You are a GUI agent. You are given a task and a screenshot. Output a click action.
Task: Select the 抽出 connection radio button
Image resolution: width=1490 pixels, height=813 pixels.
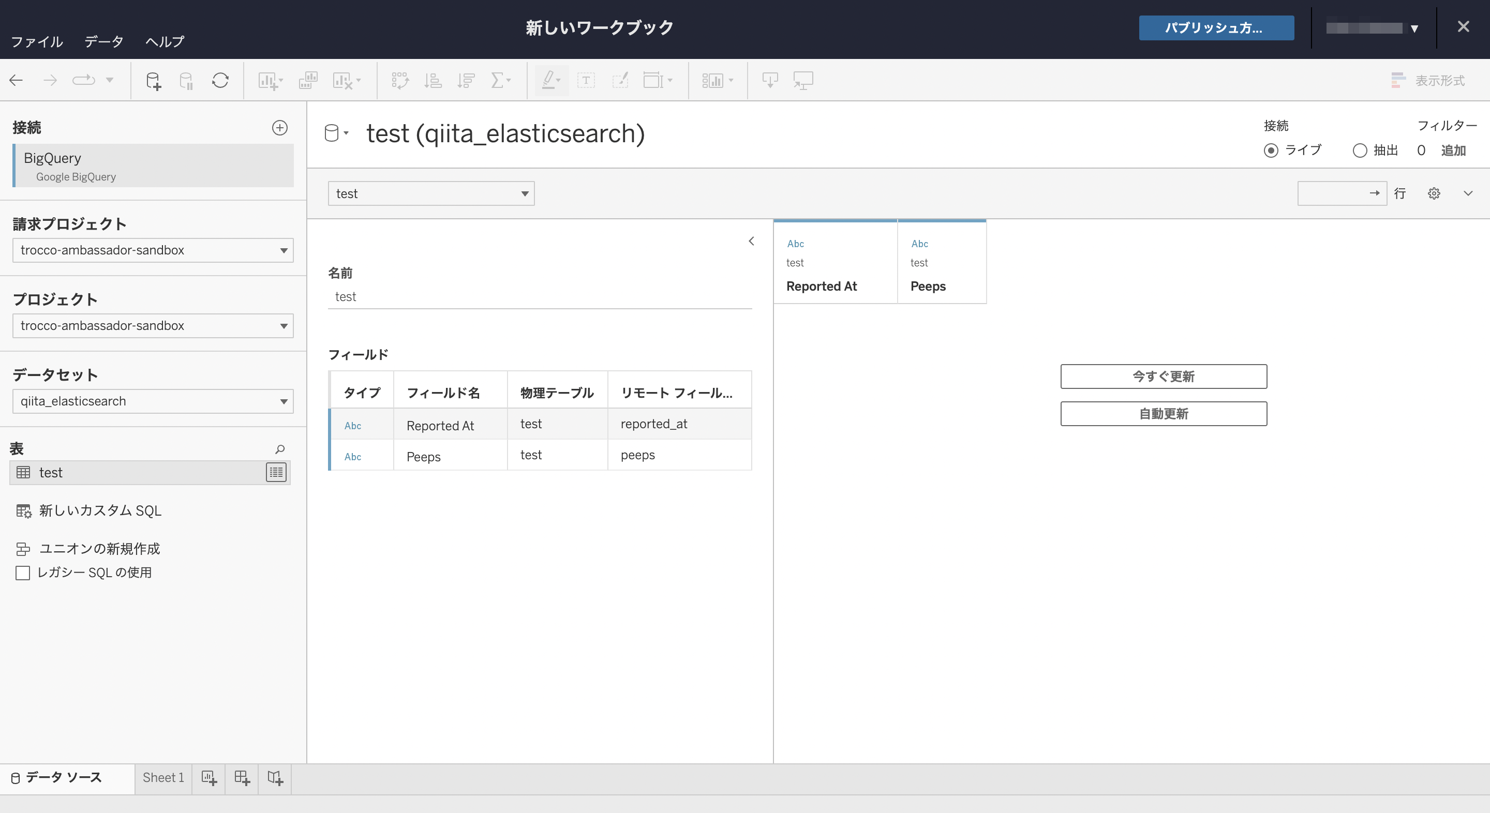[x=1361, y=150]
